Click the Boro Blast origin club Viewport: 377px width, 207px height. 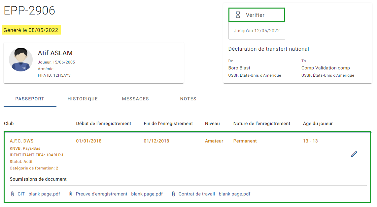(239, 68)
